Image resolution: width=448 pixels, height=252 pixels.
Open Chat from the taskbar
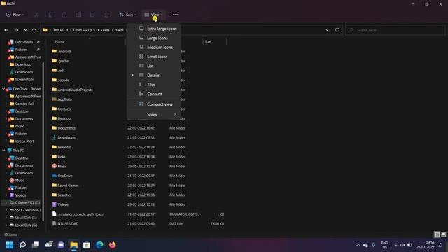coord(61,245)
